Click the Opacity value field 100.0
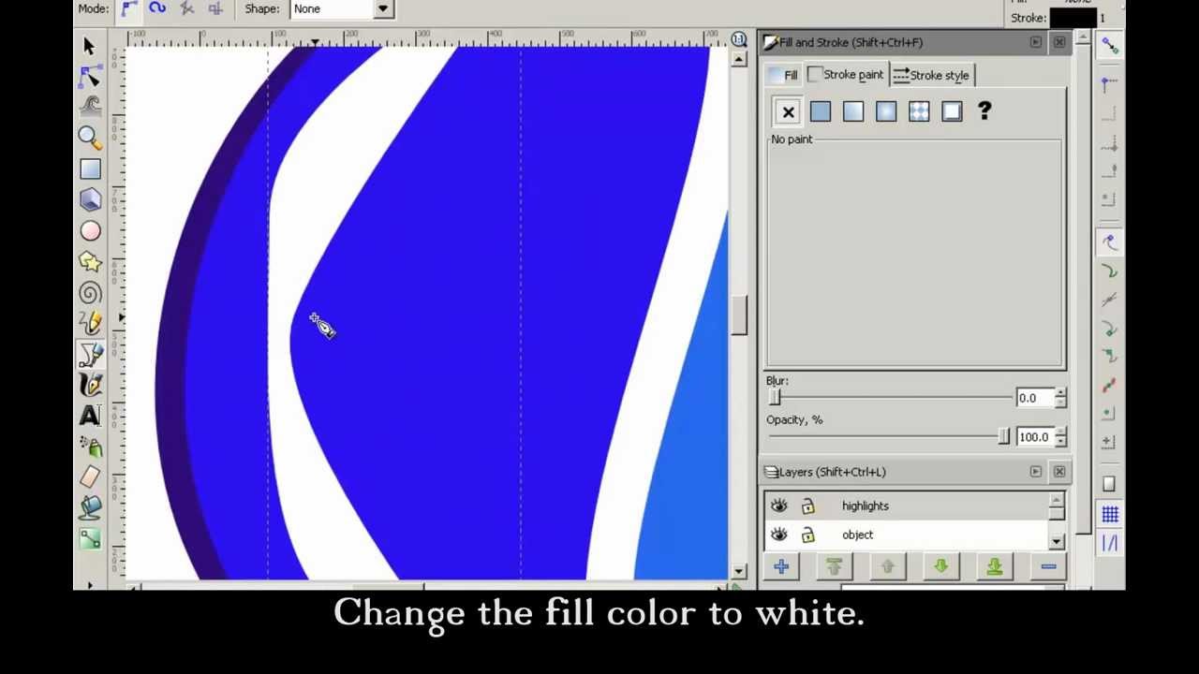Image resolution: width=1199 pixels, height=674 pixels. tap(1034, 437)
